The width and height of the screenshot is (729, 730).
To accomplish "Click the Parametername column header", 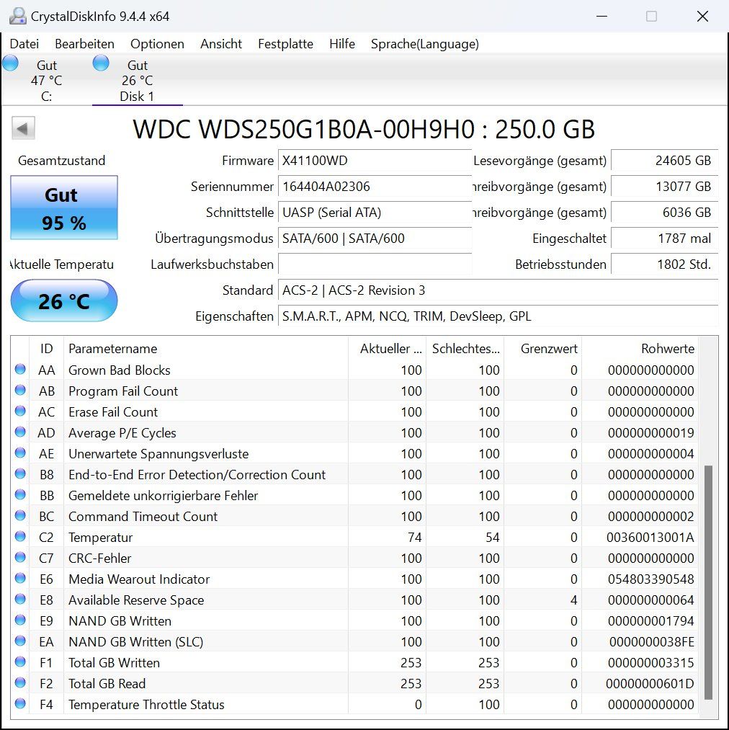I will click(206, 349).
